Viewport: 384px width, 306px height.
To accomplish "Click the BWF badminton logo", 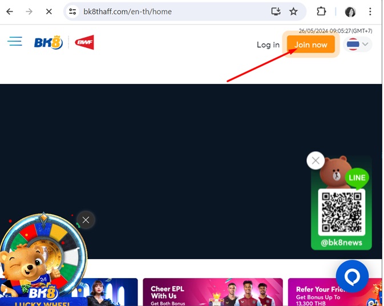I will pos(84,42).
